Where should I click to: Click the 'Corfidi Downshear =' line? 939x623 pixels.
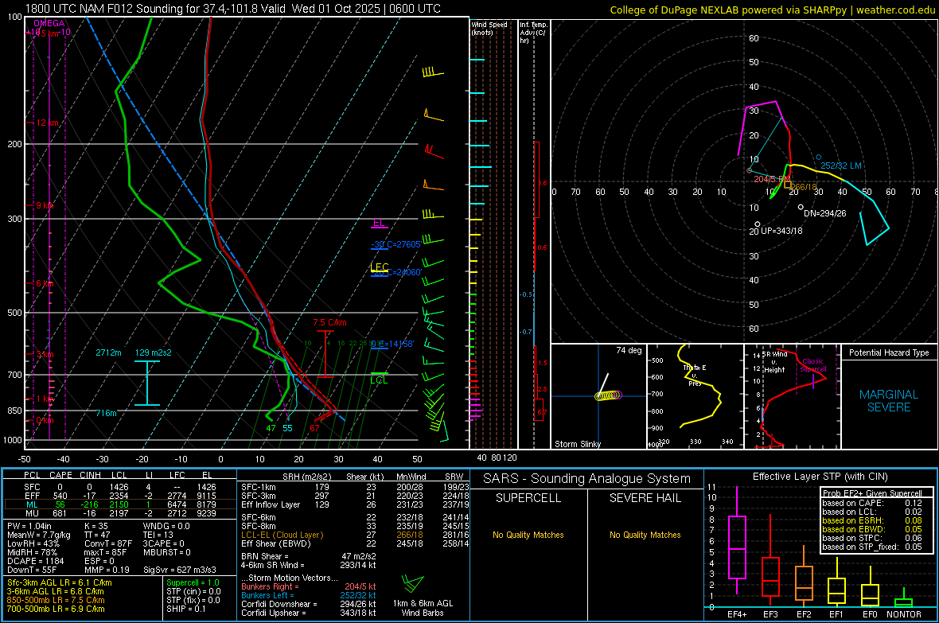click(309, 604)
